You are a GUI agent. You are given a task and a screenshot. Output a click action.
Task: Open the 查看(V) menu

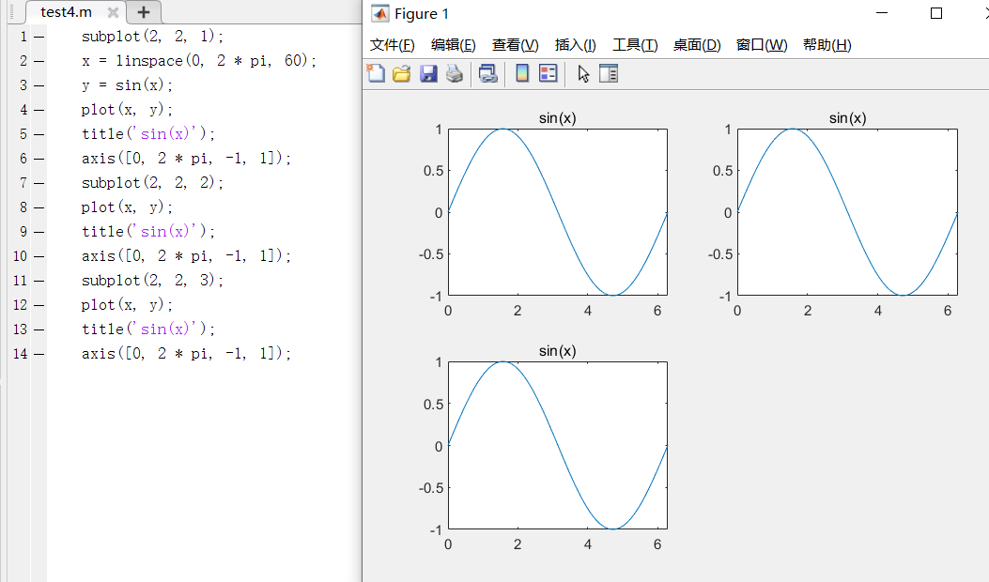[x=516, y=45]
